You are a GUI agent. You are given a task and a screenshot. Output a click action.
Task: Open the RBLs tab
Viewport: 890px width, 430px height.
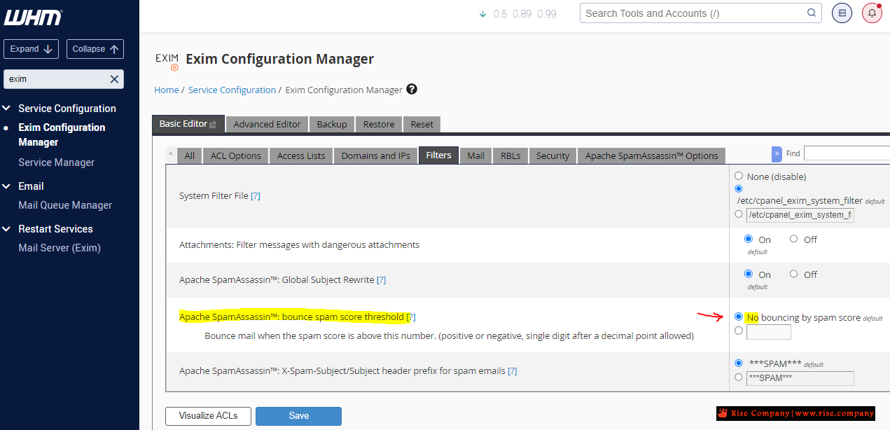510,155
